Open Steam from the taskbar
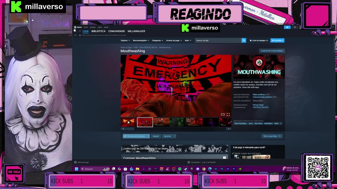This screenshot has width=337, height=189. pyautogui.click(x=186, y=169)
